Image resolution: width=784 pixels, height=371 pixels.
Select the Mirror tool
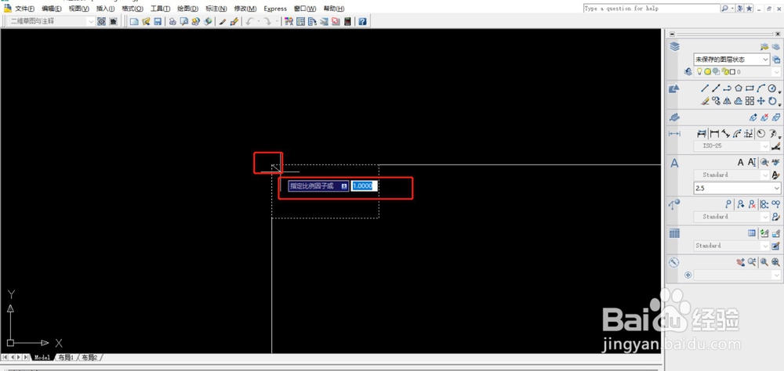(727, 101)
